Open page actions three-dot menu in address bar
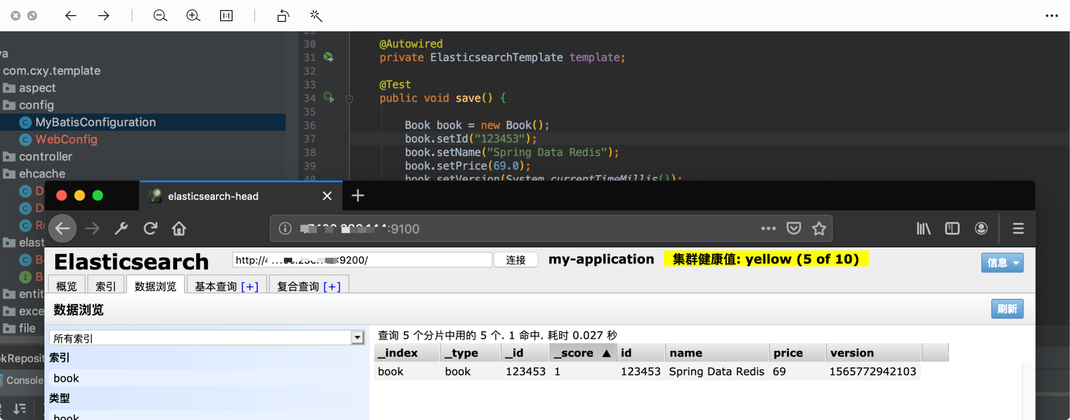Screen dimensions: 1070x420 click(x=768, y=228)
